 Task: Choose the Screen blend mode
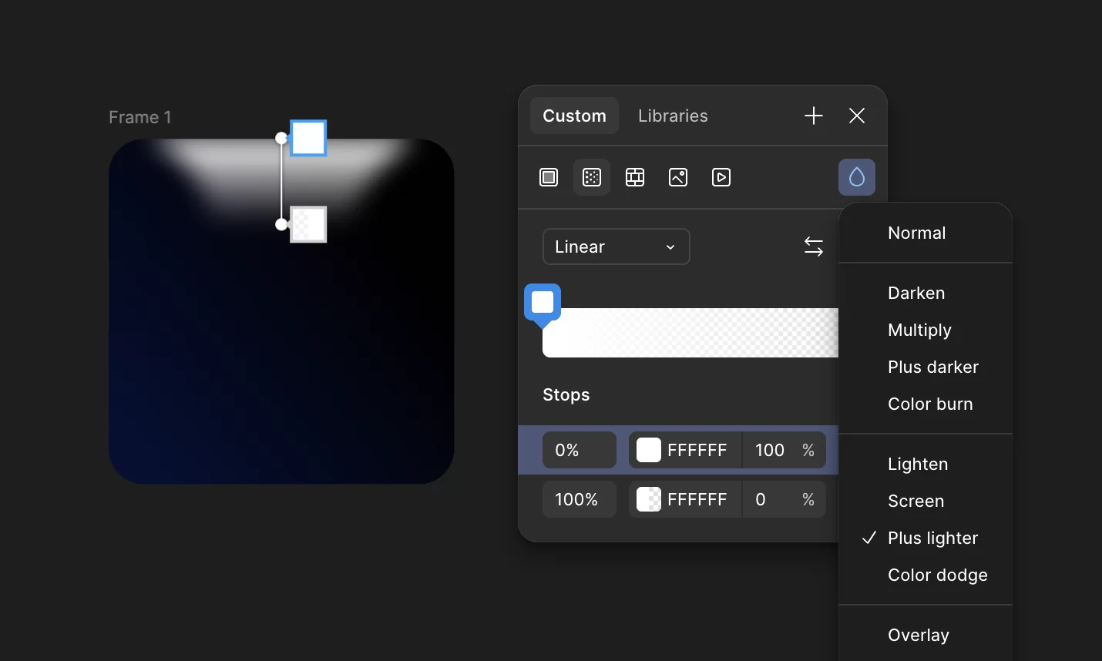tap(916, 501)
